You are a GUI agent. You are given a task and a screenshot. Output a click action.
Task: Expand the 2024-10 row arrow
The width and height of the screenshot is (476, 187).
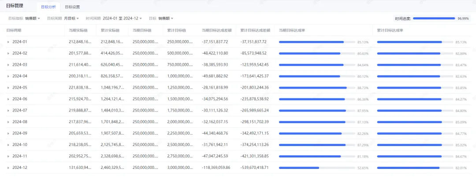pyautogui.click(x=8, y=145)
